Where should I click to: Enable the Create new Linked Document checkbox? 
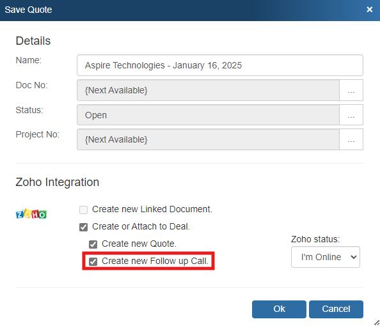point(83,210)
